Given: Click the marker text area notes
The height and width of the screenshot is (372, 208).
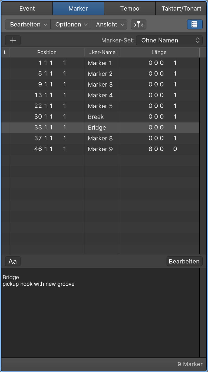Looking at the screenshot, I should click(100, 311).
